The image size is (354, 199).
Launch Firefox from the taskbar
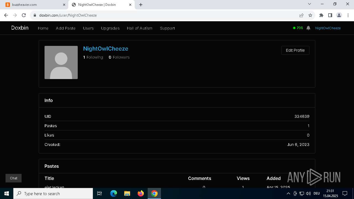pos(141,193)
